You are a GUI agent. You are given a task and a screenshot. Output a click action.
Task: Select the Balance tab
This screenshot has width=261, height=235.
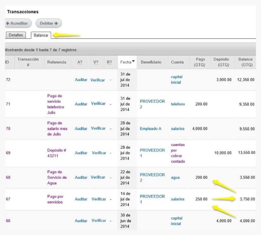click(x=41, y=35)
